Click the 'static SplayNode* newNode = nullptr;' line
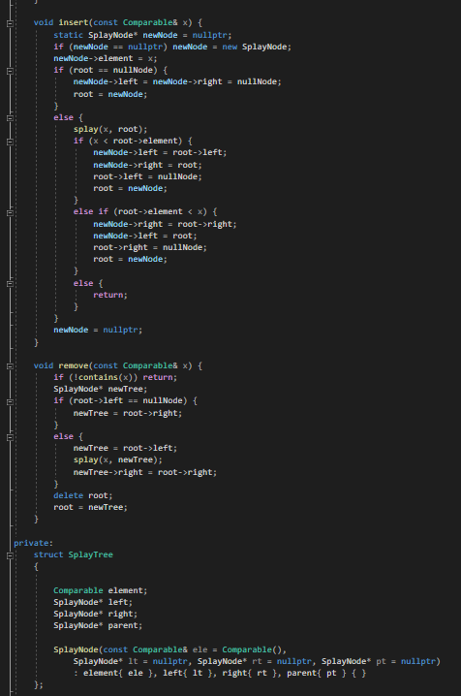 click(142, 35)
